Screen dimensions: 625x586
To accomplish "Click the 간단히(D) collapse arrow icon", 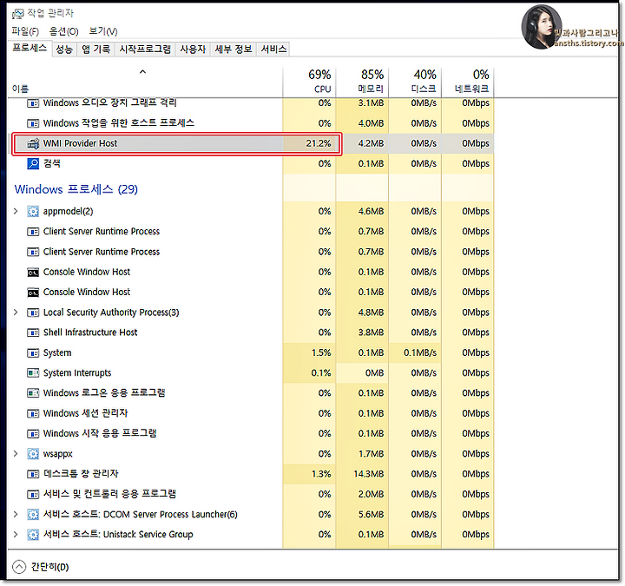I will [19, 567].
